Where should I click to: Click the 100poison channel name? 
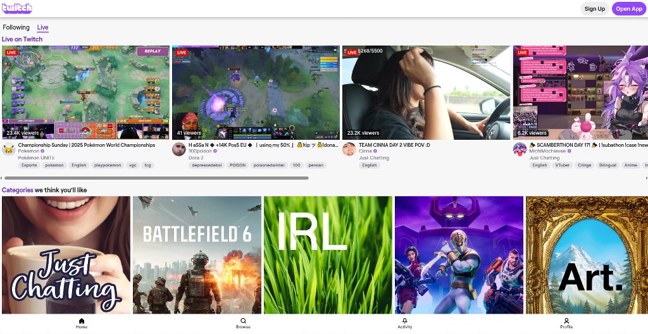[200, 151]
